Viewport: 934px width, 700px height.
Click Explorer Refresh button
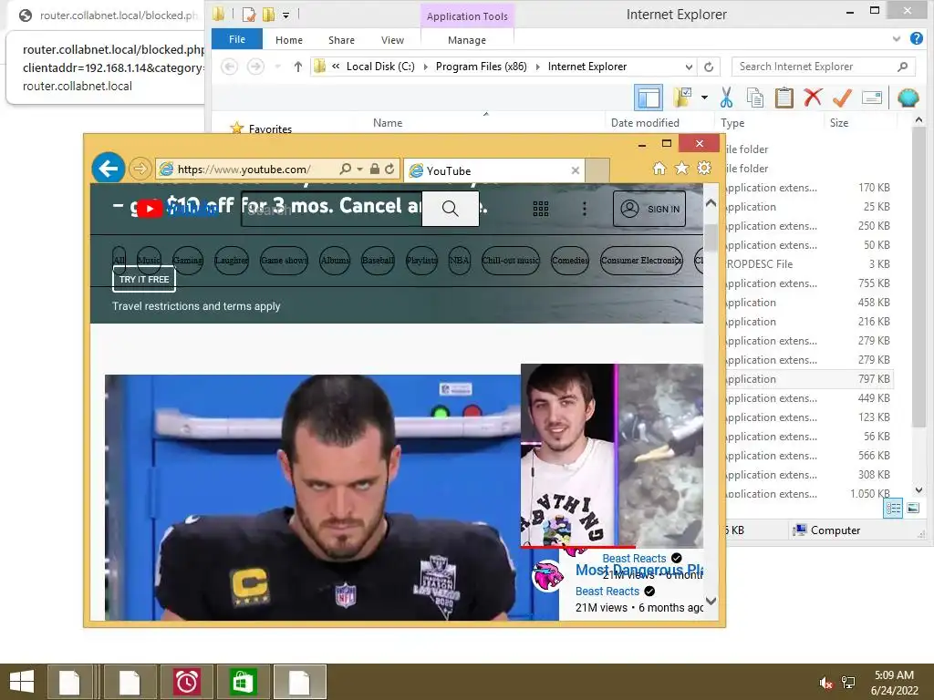[708, 67]
